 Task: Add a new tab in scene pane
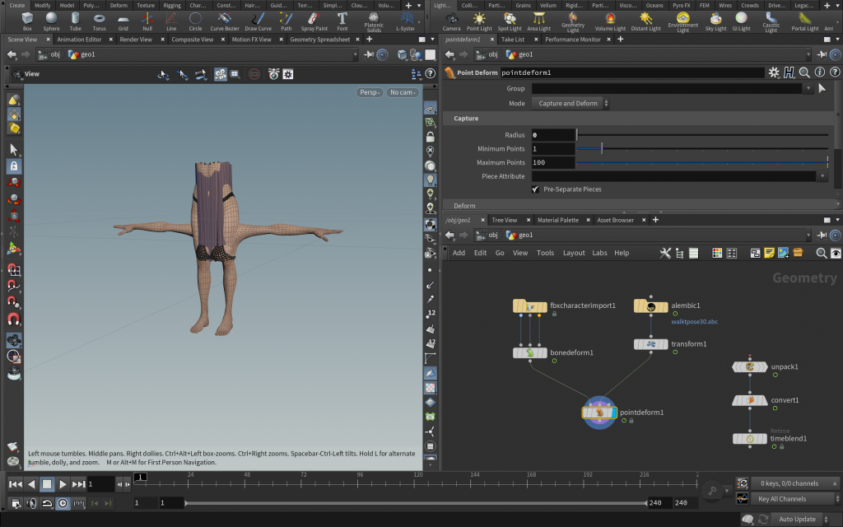point(370,40)
